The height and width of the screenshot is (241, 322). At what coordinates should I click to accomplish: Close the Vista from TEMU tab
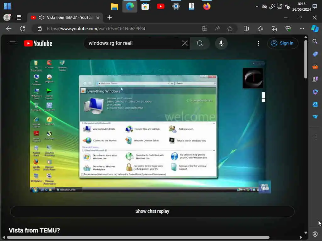98,18
